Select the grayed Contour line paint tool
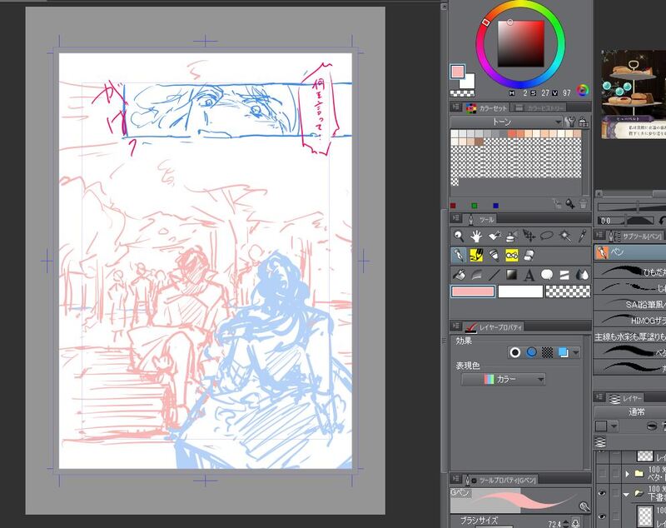666x528 pixels. coord(476,275)
